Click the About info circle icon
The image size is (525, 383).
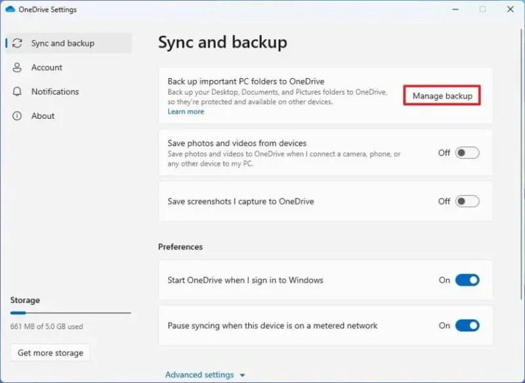[x=17, y=116]
